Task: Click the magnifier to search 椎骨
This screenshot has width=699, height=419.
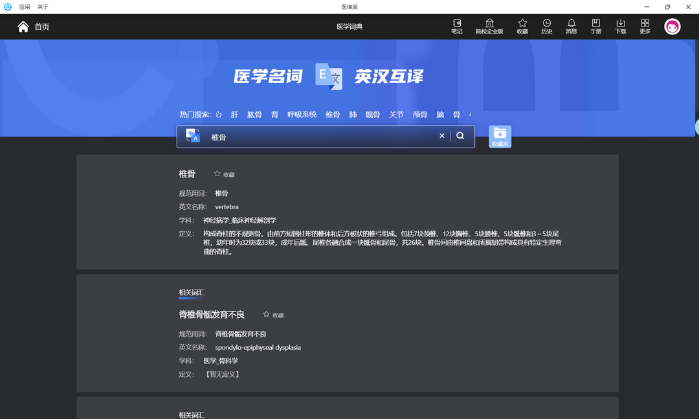Action: [460, 136]
